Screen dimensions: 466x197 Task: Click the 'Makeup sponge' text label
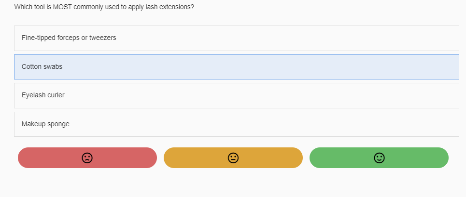[45, 124]
